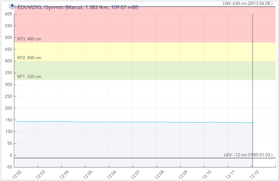The width and height of the screenshot is (279, 181).
Task: Click the 150 value on y-axis
Action: [8, 120]
